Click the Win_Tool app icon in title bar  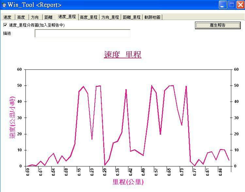click(x=4, y=5)
